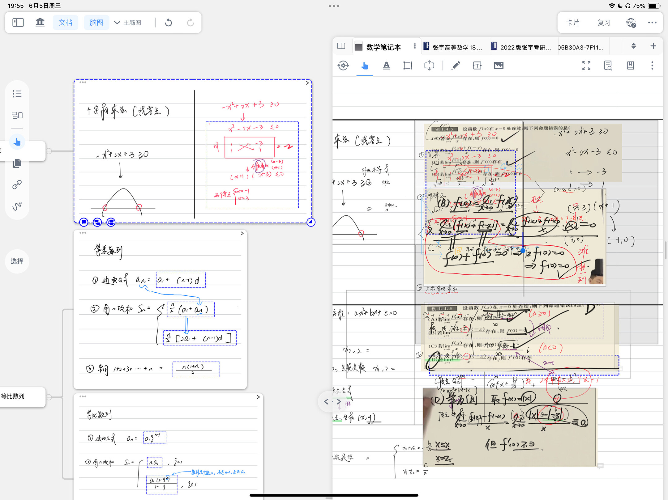Tap the + to add a new tab

653,46
